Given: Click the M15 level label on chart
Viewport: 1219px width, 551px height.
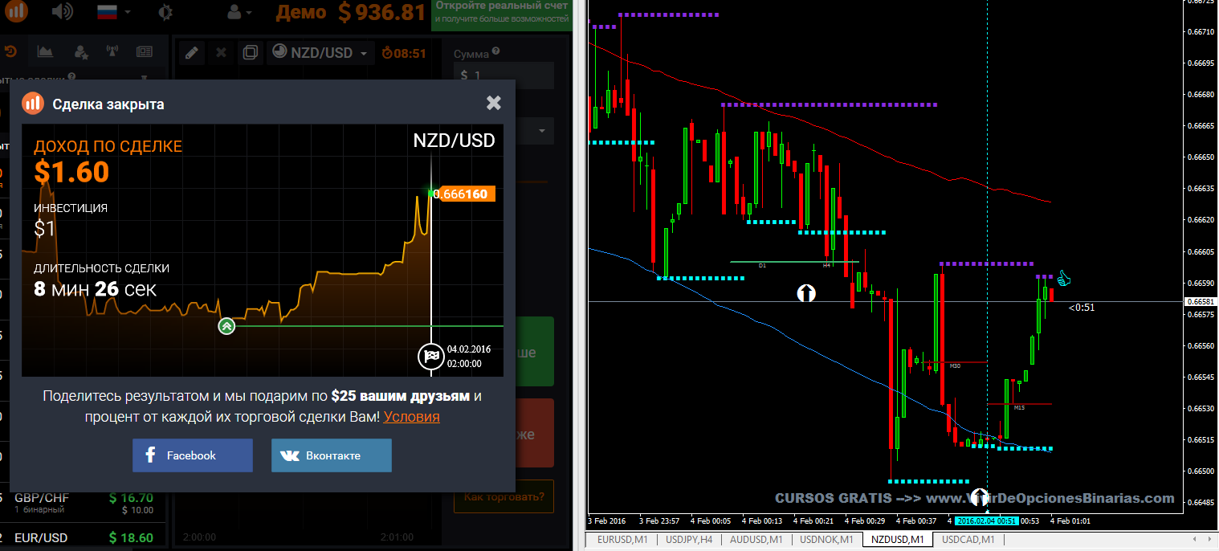Looking at the screenshot, I should (x=1019, y=407).
